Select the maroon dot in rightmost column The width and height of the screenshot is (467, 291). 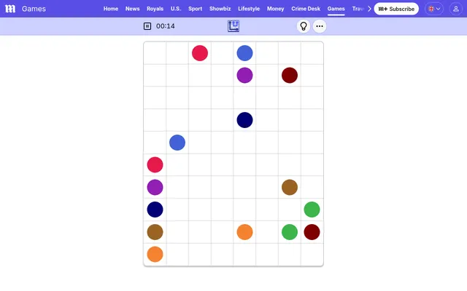(312, 232)
